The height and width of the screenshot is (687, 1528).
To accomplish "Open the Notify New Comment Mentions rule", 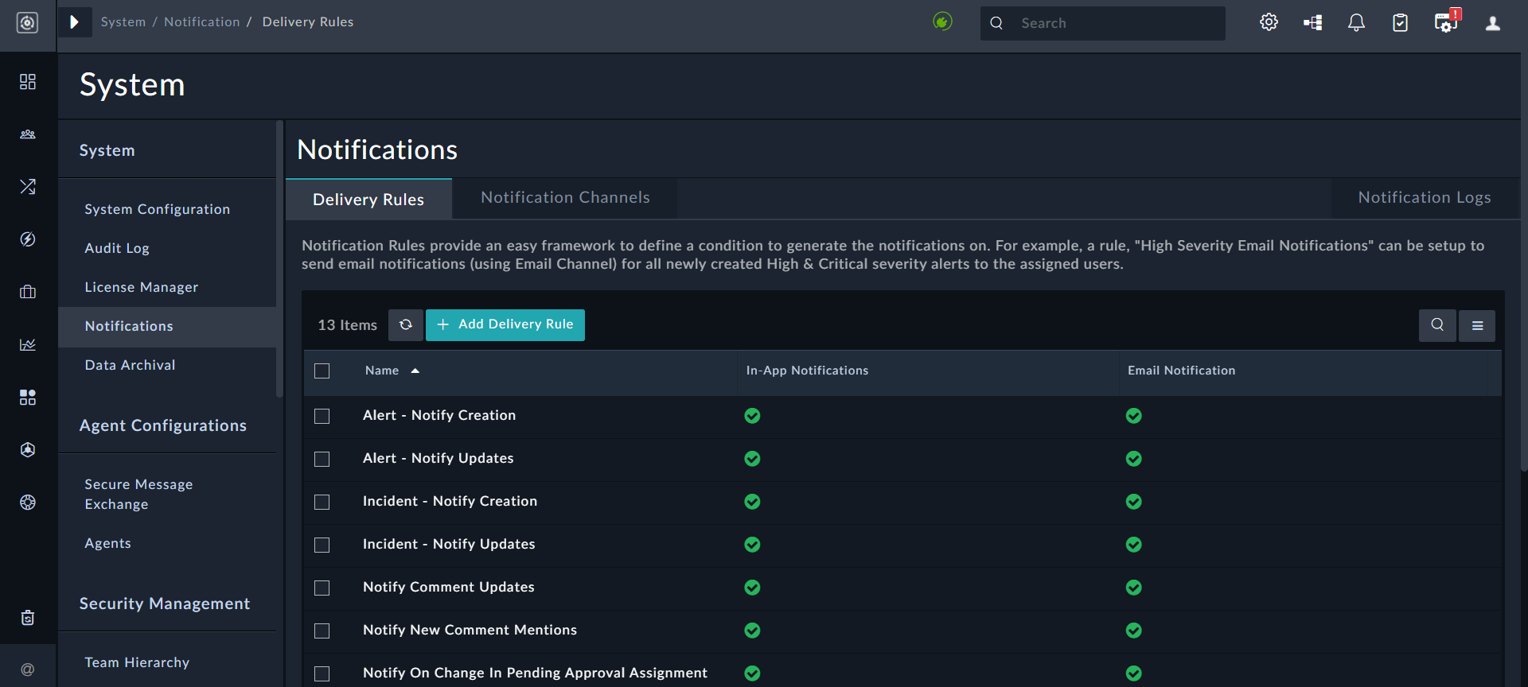I will point(470,630).
